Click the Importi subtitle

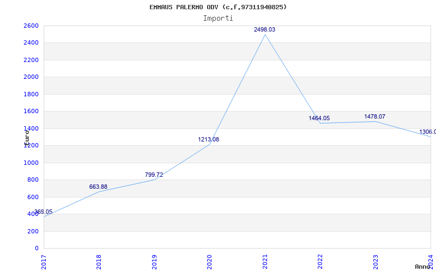click(x=218, y=18)
